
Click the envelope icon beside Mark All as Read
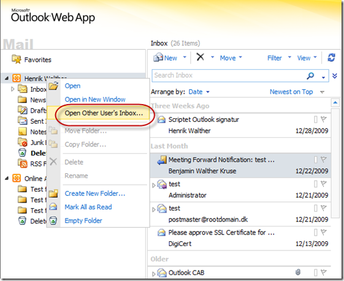(53, 207)
